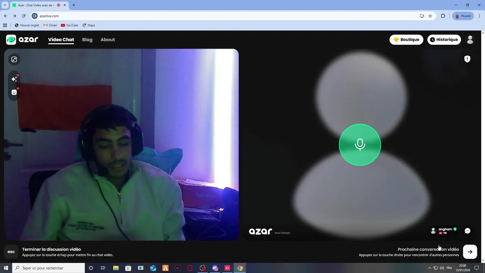This screenshot has width=485, height=273.
Task: Open Google Chrome from the taskbar
Action: click(240, 268)
